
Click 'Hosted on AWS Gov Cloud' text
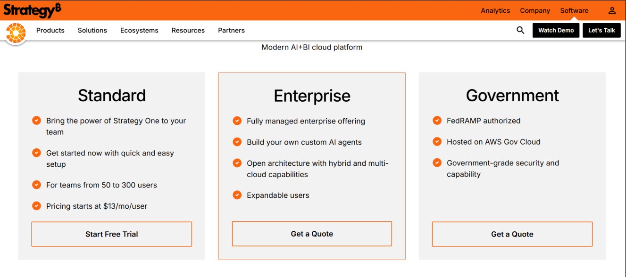click(493, 142)
